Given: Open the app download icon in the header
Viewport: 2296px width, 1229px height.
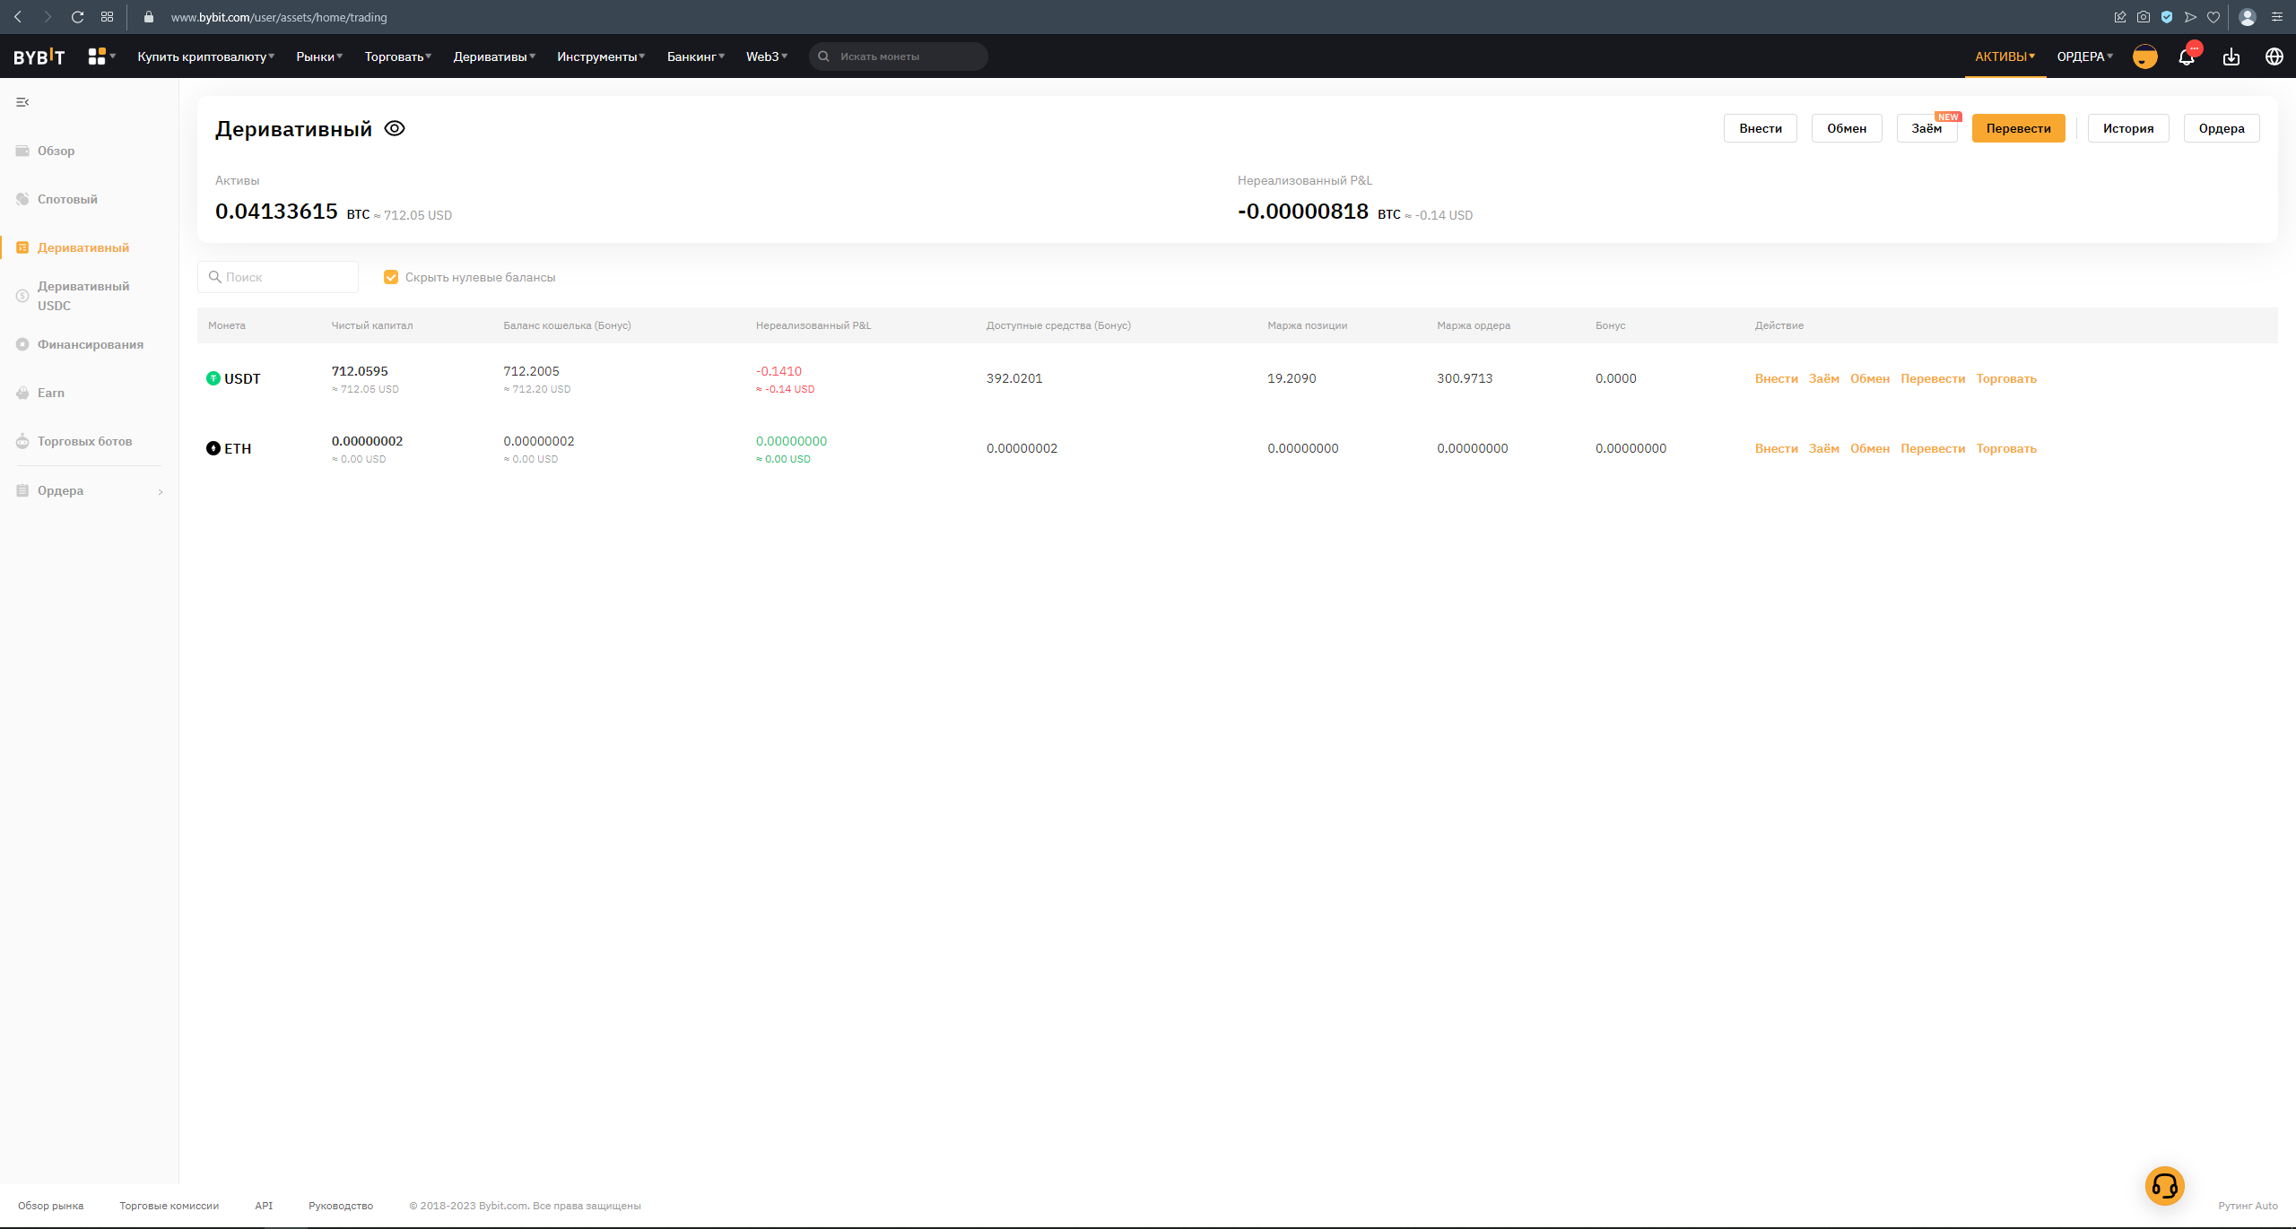Looking at the screenshot, I should tap(2231, 57).
